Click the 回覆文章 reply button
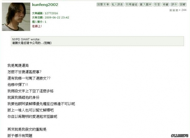This screenshot has width=190, height=138. coord(103,5)
